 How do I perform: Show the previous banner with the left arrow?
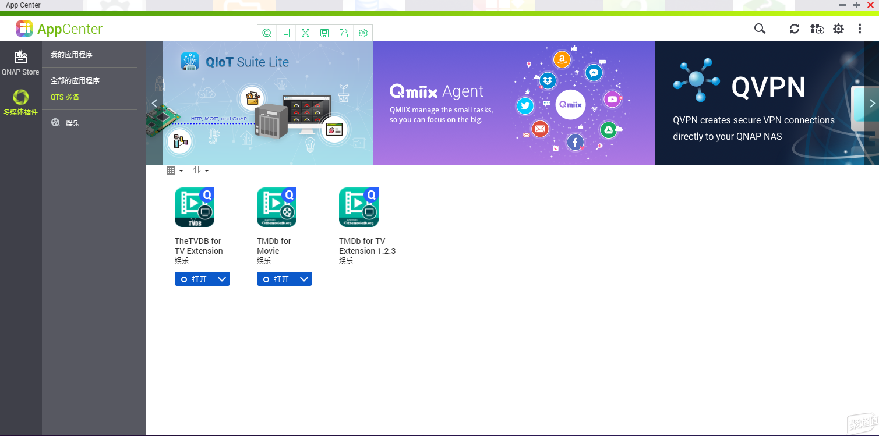tap(154, 103)
